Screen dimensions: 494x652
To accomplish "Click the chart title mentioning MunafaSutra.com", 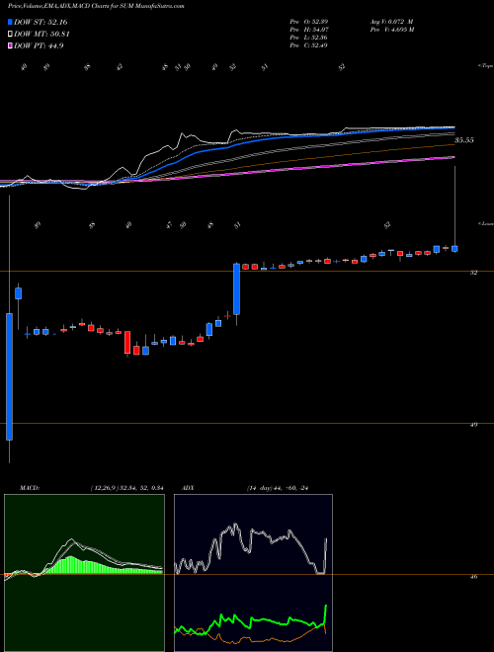I will 97,6.
